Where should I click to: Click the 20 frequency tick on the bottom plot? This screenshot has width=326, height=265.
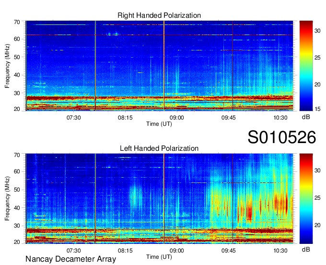[17, 242]
